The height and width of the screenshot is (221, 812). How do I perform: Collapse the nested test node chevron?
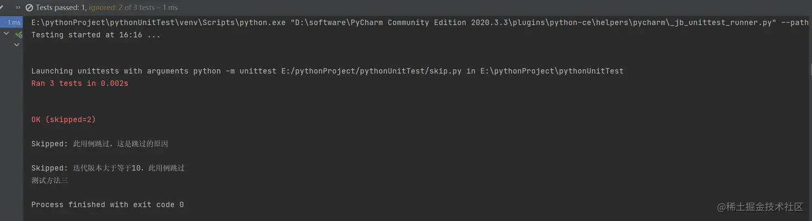coord(16,45)
